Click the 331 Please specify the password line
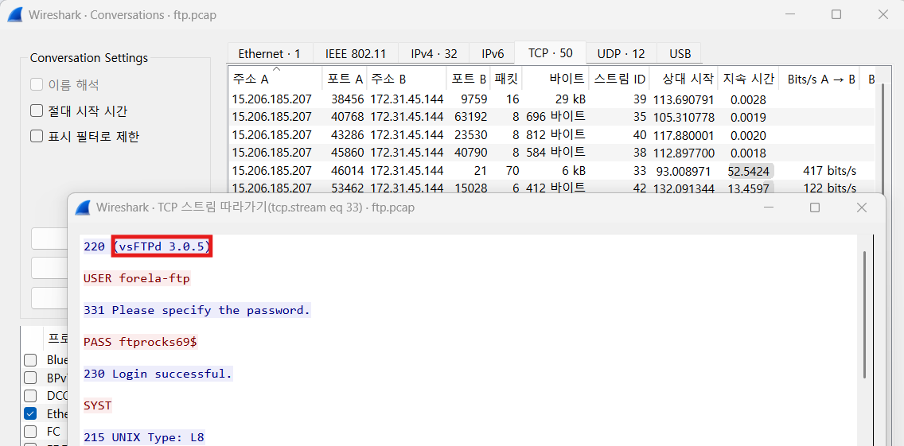904x446 pixels. point(197,310)
